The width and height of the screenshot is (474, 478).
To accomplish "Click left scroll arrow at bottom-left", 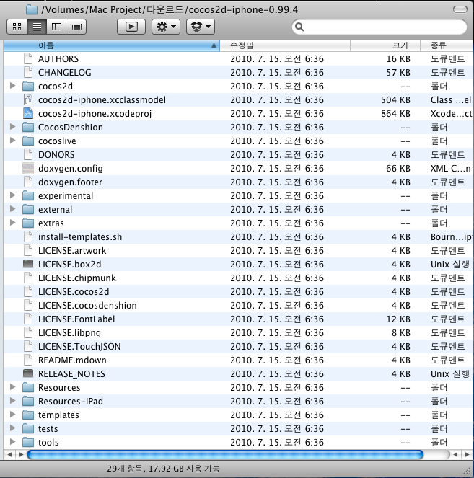I will coord(9,454).
